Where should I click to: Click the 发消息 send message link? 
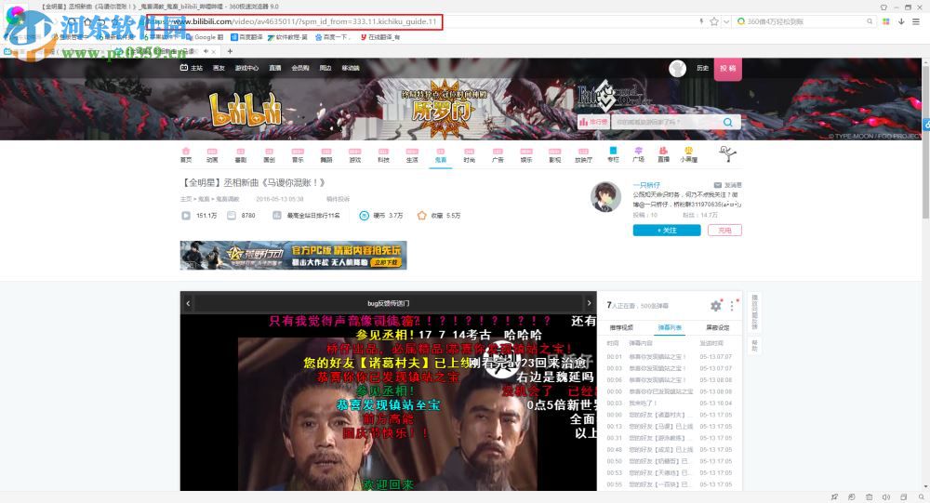click(x=728, y=185)
